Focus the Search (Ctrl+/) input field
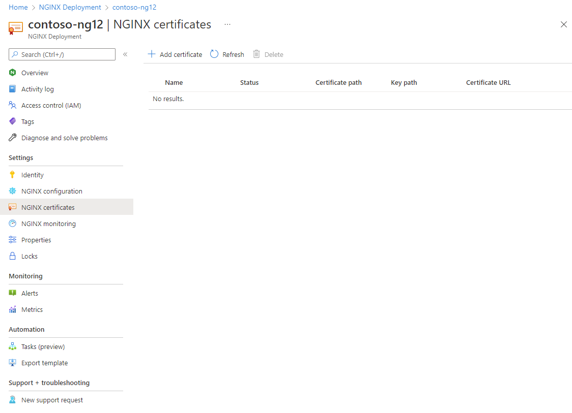Screen dimensions: 572x413 coord(62,54)
